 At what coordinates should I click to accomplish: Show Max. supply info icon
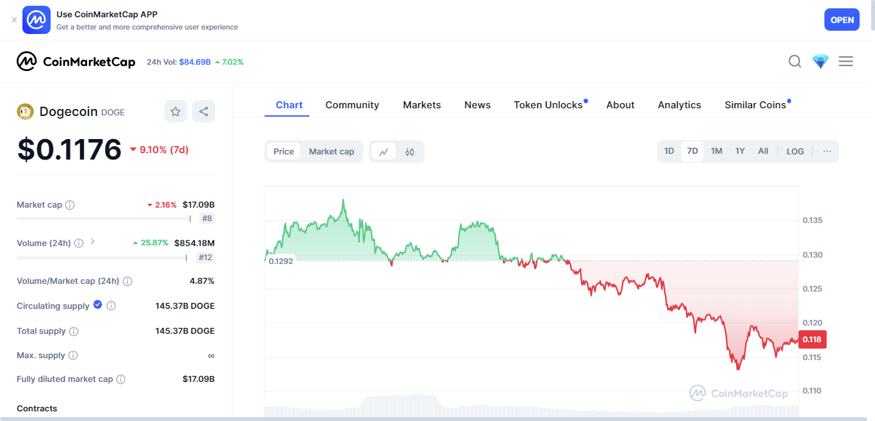click(73, 356)
